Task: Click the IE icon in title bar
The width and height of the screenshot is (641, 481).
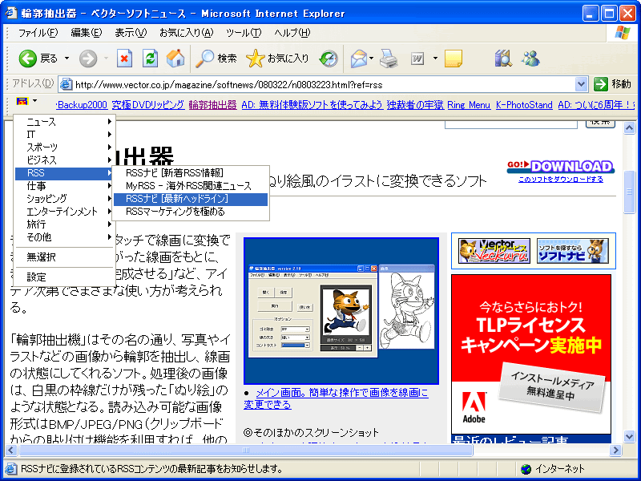Action: [11, 13]
